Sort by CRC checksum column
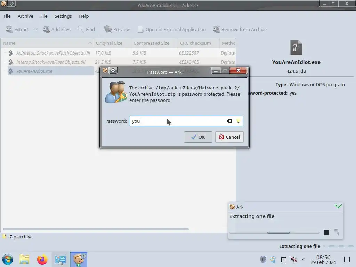356x267 pixels. 199,43
